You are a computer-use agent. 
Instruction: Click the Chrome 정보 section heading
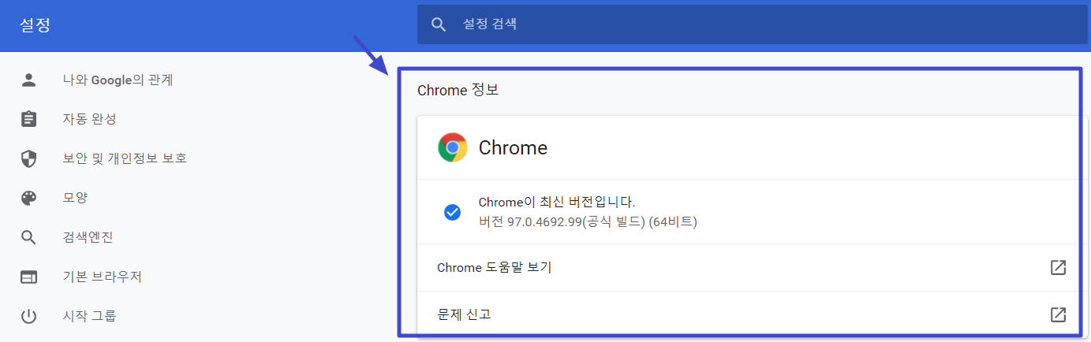458,91
